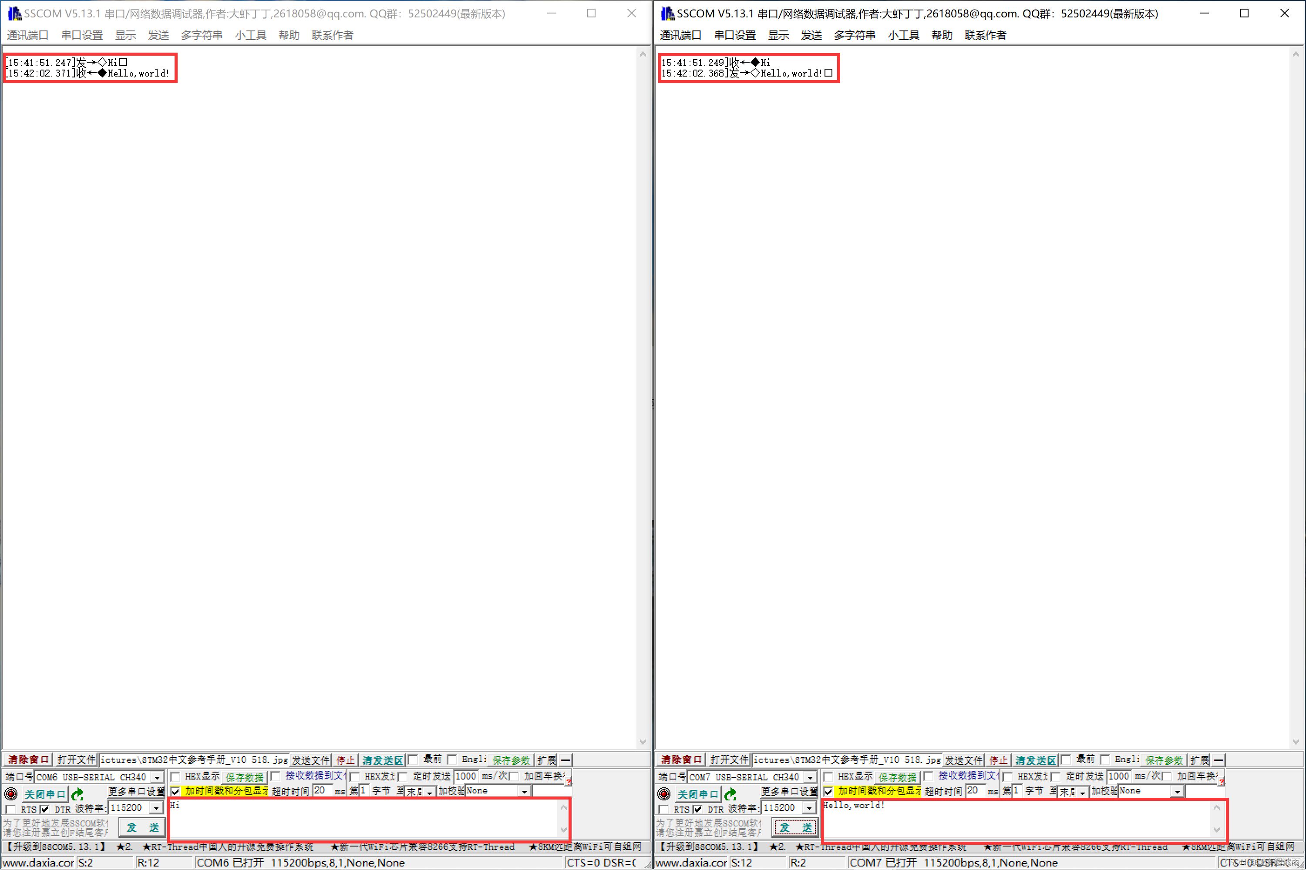Open the checksum dropdown set to None in the left window
Viewport: 1306px width, 870px height.
tap(524, 791)
